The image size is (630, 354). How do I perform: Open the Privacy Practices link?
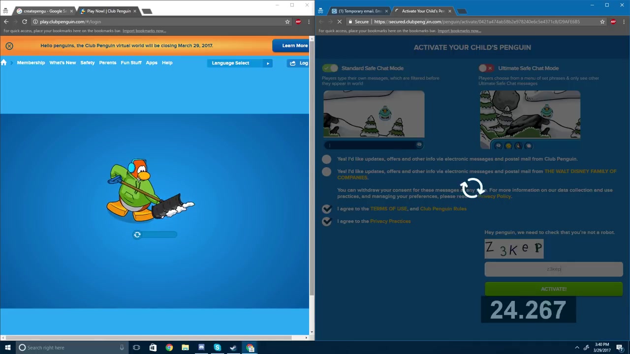[x=390, y=221]
